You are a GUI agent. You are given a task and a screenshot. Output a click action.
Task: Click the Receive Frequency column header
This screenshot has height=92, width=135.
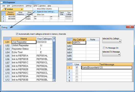tap(10, 13)
